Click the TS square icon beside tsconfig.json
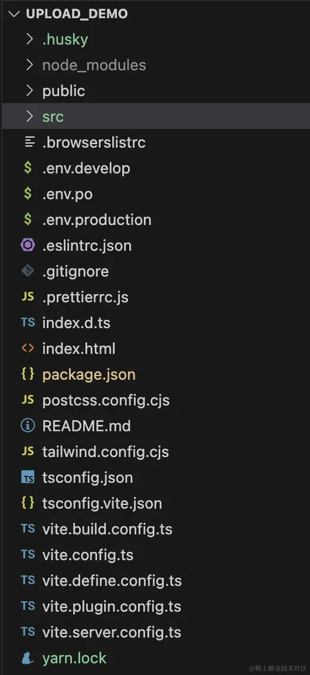This screenshot has width=310, height=675. (27, 477)
